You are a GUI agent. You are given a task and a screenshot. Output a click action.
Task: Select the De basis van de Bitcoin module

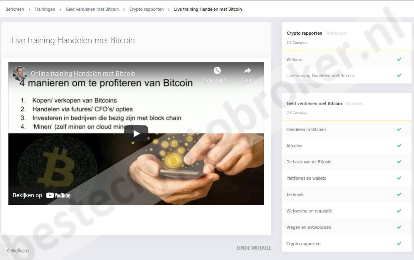[347, 162]
